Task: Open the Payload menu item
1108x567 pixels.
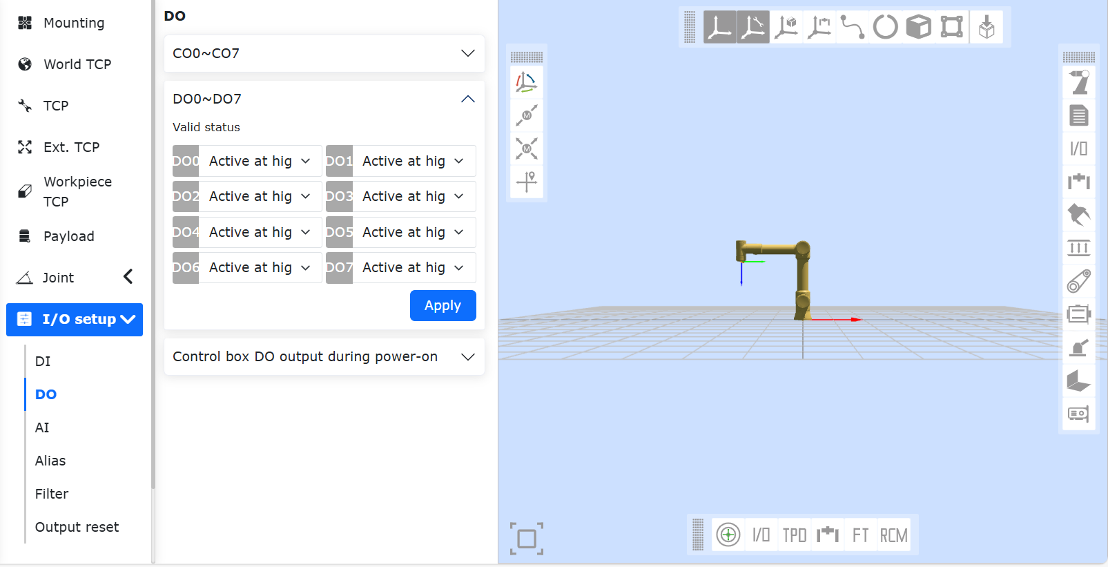Action: (75, 236)
